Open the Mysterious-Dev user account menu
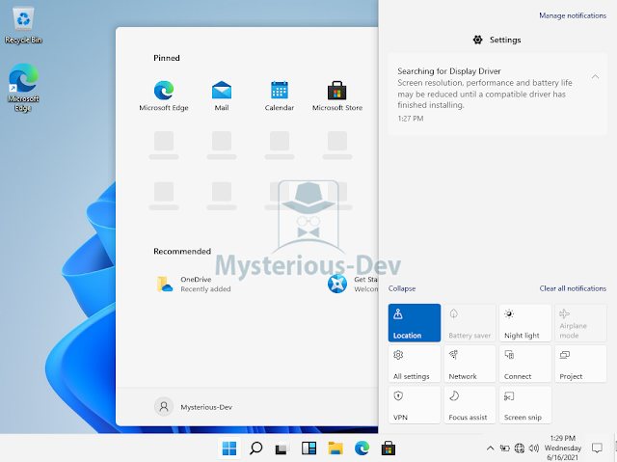Viewport: 617px width, 462px height. (x=194, y=407)
